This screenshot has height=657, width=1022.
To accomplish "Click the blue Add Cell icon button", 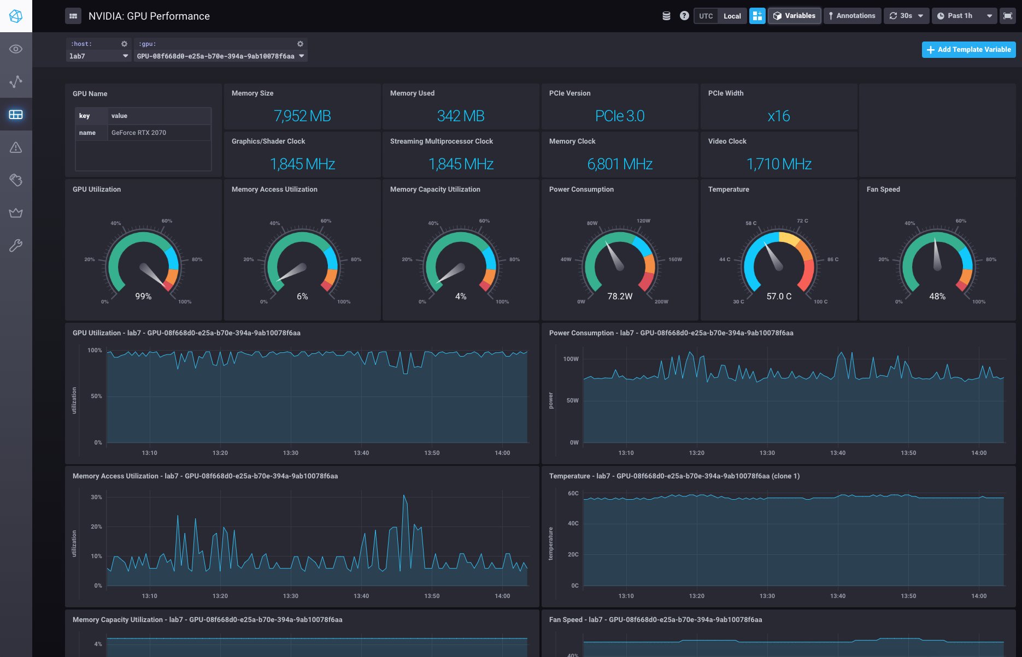I will 757,16.
